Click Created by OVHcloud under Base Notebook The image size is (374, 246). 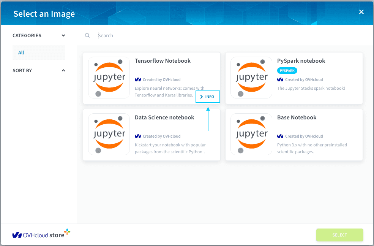(x=304, y=136)
